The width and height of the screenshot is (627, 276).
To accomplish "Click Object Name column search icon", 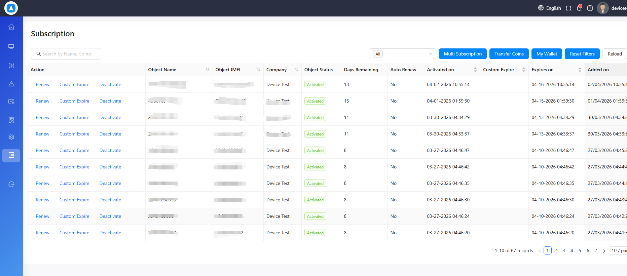I will click(208, 70).
